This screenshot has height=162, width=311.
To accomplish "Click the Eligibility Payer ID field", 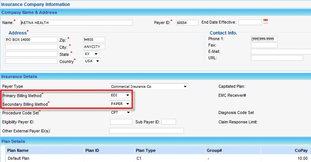I will [121, 122].
